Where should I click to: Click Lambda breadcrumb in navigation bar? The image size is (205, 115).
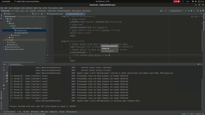(86, 11)
